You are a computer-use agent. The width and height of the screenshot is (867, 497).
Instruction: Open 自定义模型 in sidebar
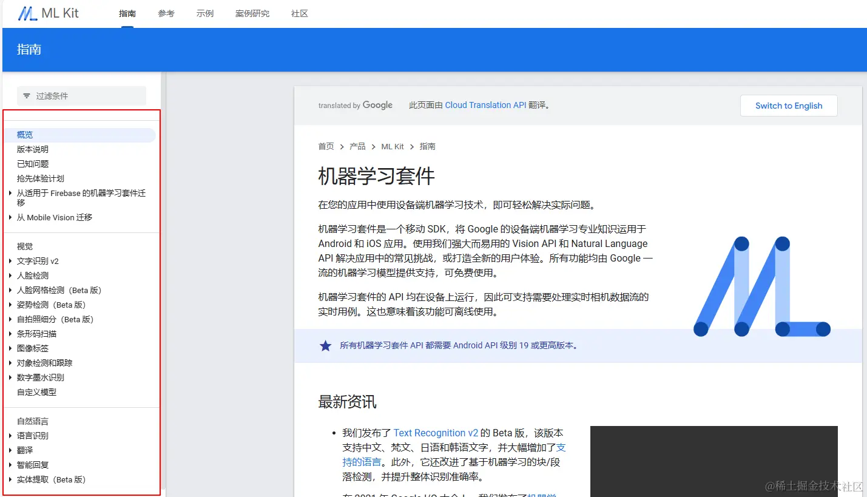point(36,392)
